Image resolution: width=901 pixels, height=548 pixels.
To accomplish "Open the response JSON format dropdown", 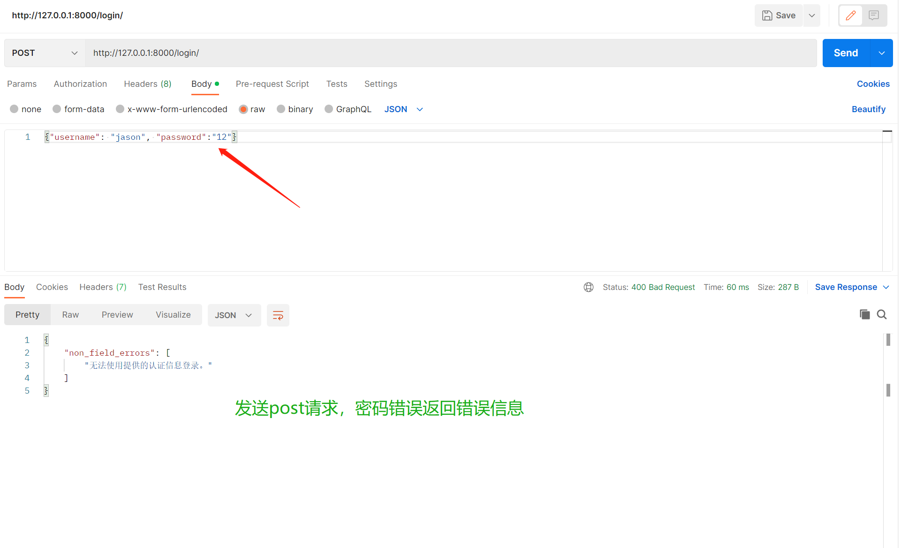I will tap(234, 315).
